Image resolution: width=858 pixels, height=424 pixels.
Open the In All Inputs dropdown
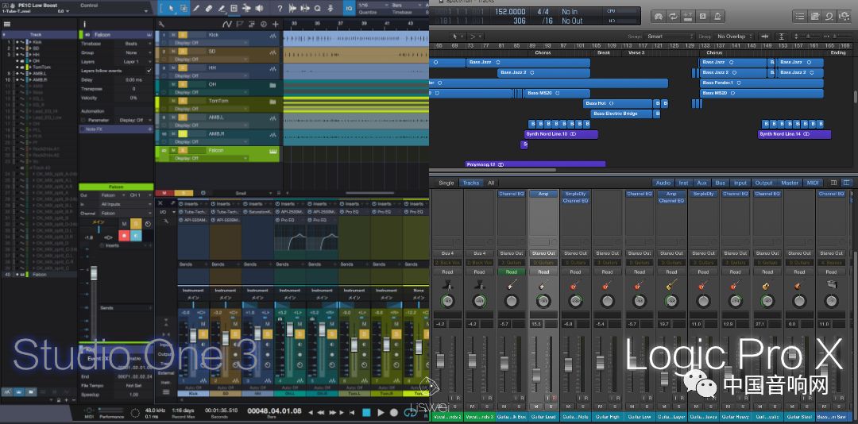126,204
